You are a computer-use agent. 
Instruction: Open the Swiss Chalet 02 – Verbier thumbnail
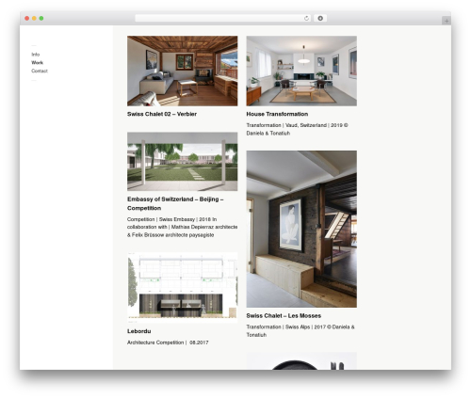click(x=182, y=71)
